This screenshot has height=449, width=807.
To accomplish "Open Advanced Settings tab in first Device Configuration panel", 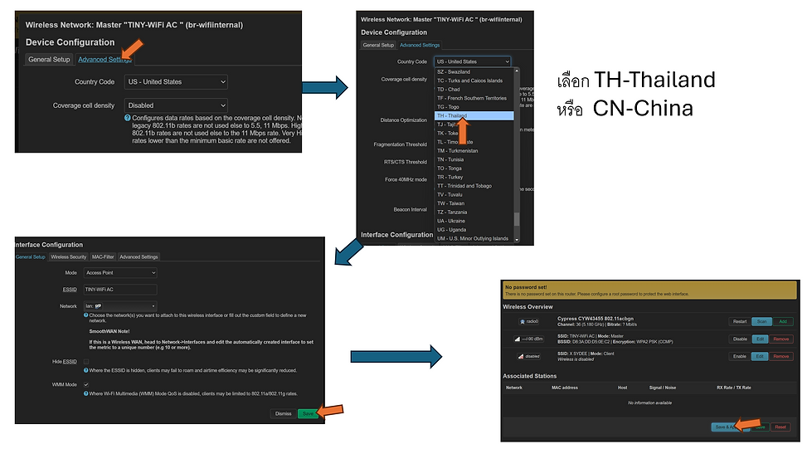I will click(x=105, y=59).
